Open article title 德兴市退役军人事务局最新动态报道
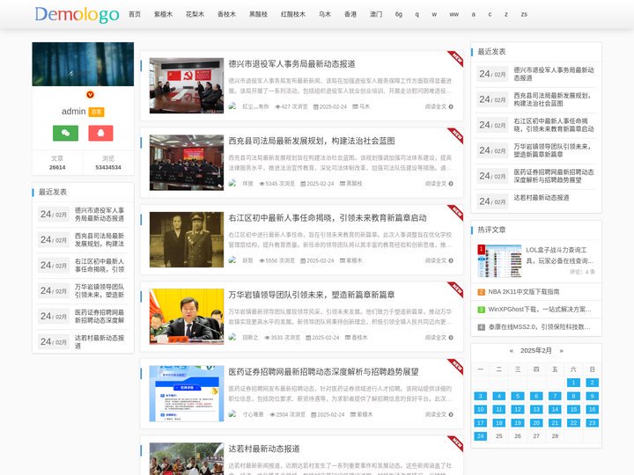 pyautogui.click(x=292, y=64)
